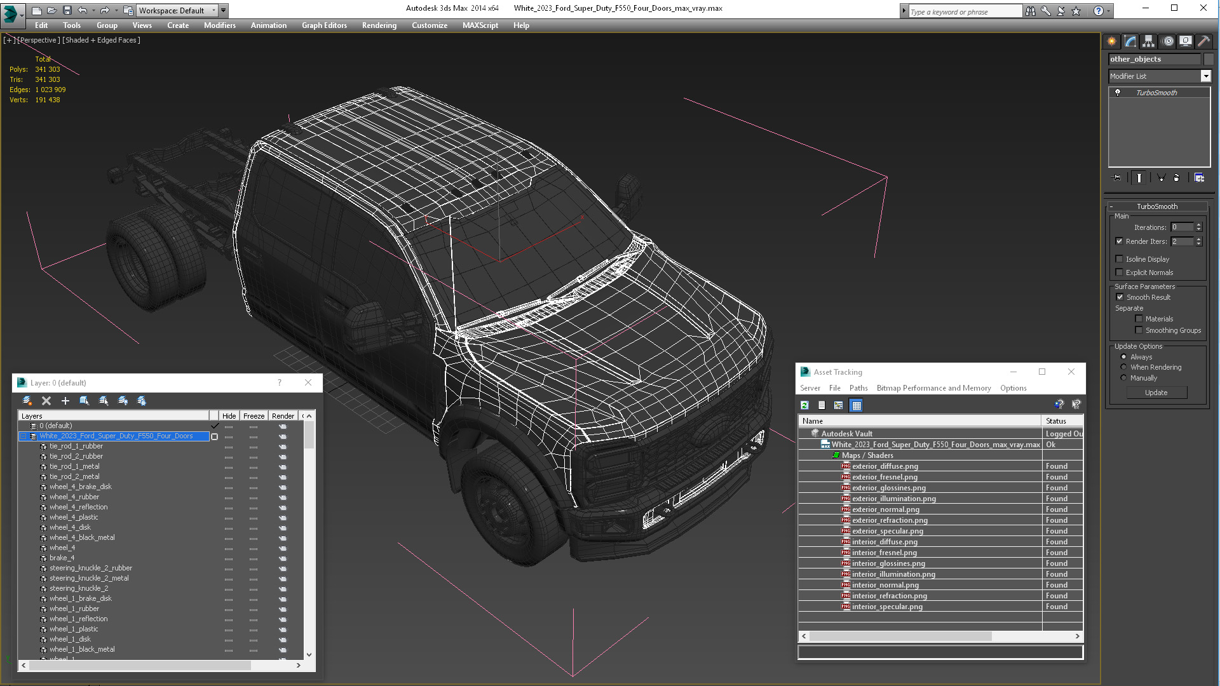Screen dimensions: 1220x686
Task: Click the New Scene icon in the quick access toolbar
Action: point(36,10)
